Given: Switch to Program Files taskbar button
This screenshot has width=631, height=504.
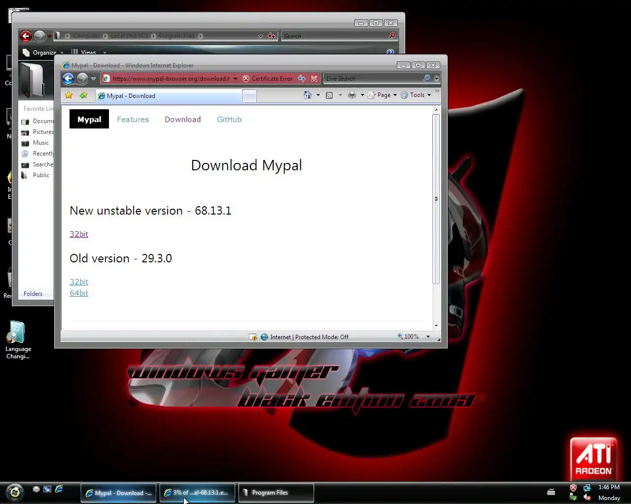Looking at the screenshot, I should 276,493.
